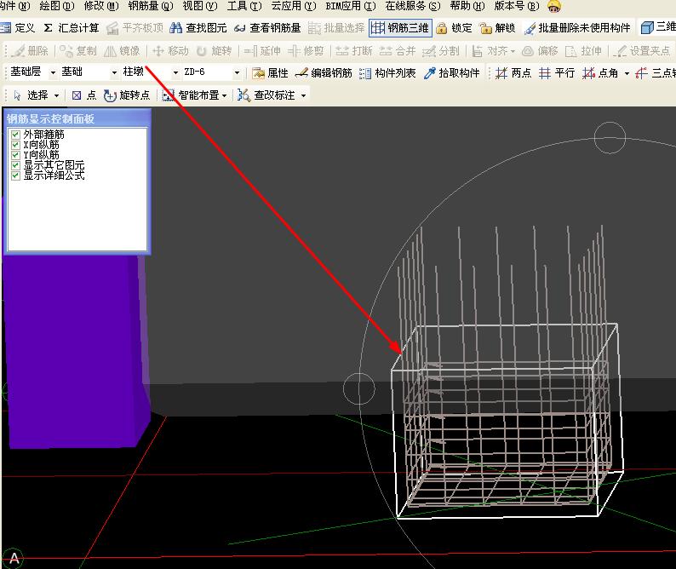Select the 旋转点 rotate point tool
Image resolution: width=676 pixels, height=569 pixels.
tap(127, 95)
